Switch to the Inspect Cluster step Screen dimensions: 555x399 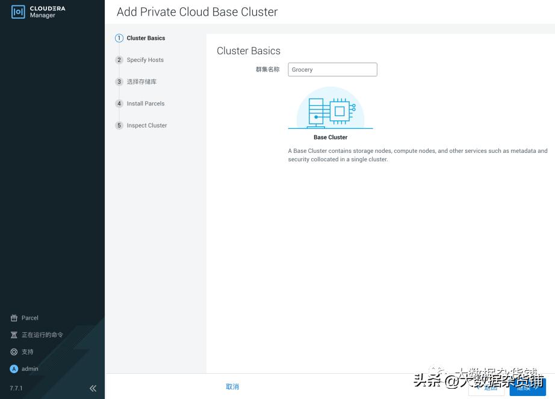click(x=146, y=125)
